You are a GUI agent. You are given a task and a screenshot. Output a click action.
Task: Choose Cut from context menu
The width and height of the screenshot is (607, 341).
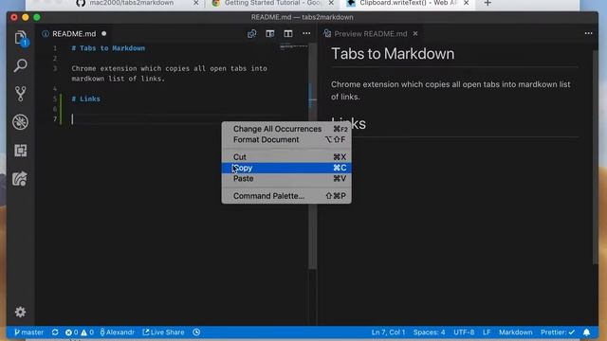pos(286,157)
